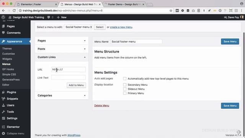
Task: Click inside the URL input field
Action: [x=69, y=69]
